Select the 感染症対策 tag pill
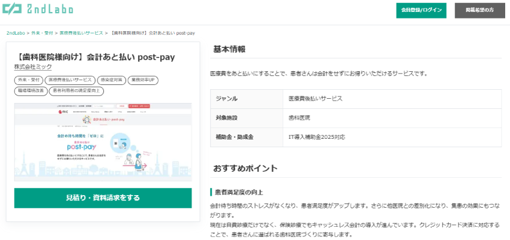The width and height of the screenshot is (510, 240). click(112, 80)
